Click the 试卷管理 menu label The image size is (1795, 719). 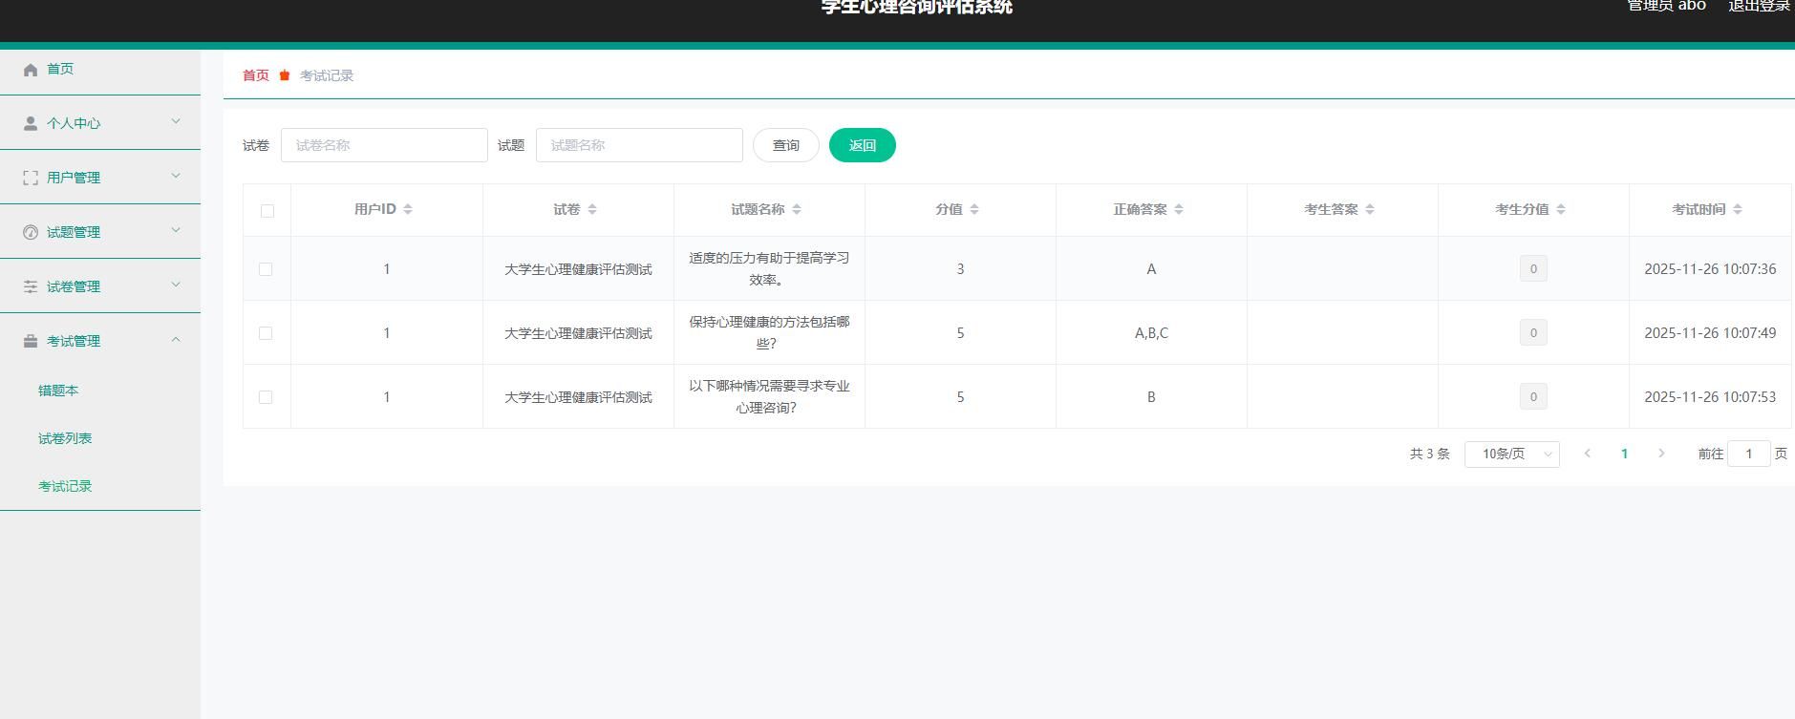(74, 286)
